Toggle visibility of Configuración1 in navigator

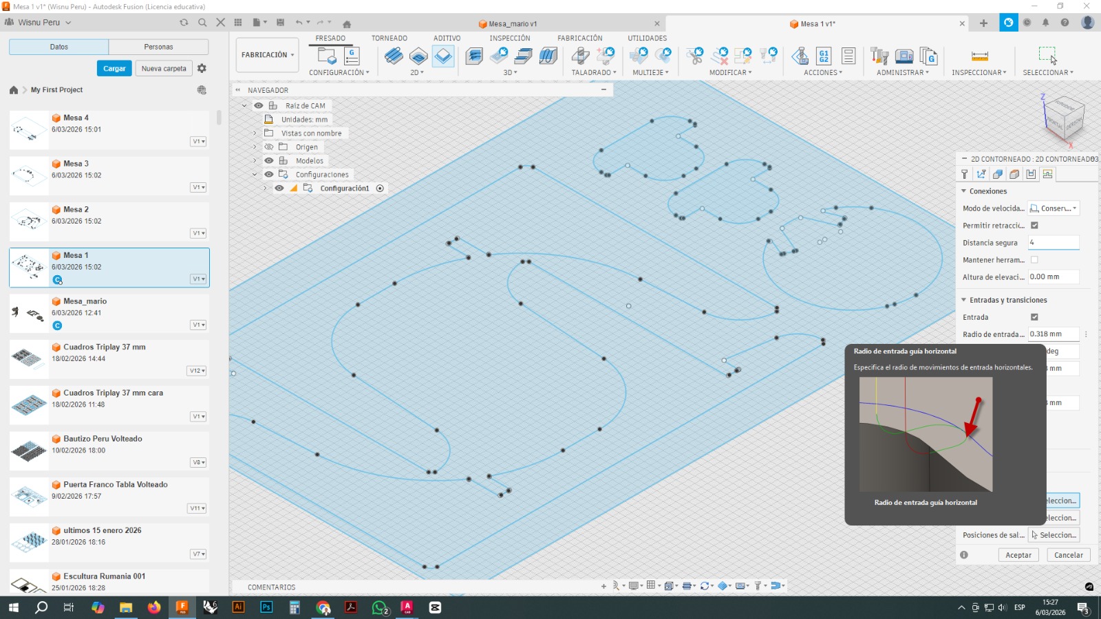pos(279,188)
